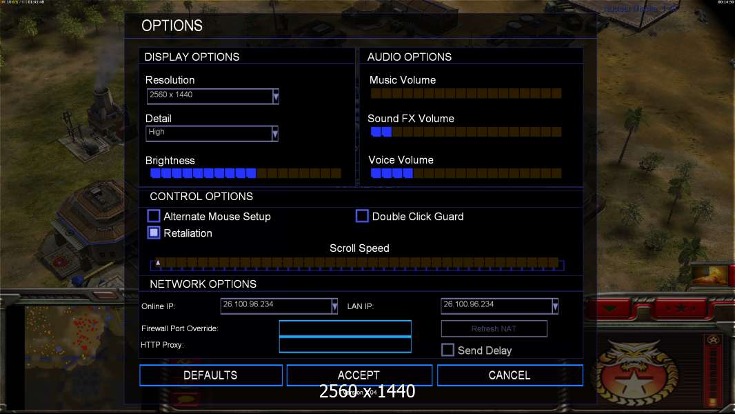Click the "Scroll Speed" label text
Viewport: 735px width, 414px height.
[359, 248]
